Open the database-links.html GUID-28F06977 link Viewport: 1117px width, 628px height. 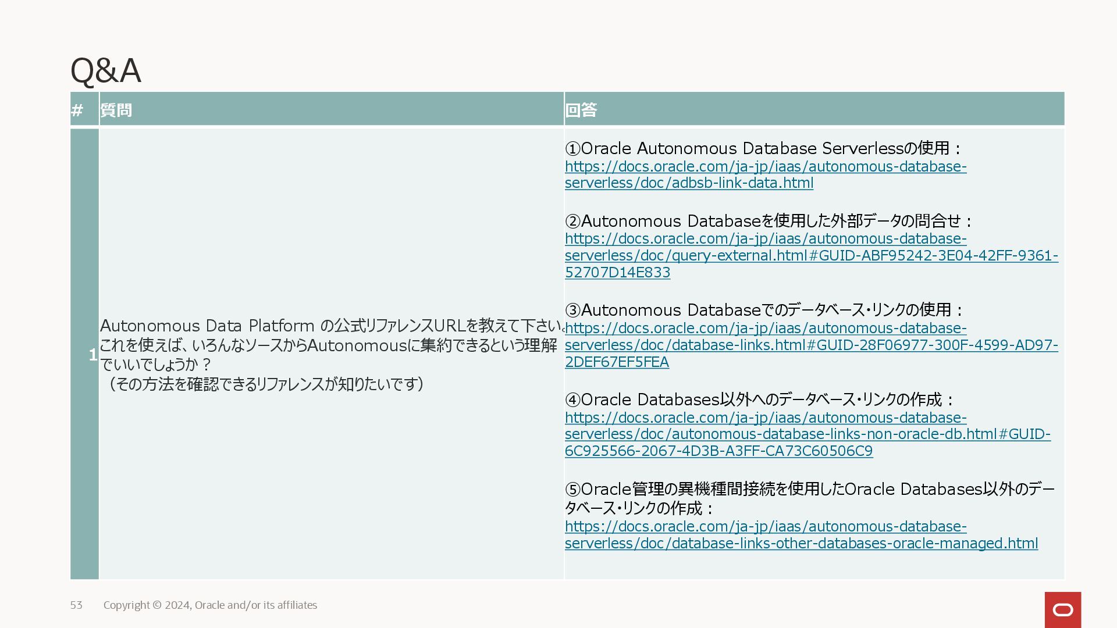812,345
